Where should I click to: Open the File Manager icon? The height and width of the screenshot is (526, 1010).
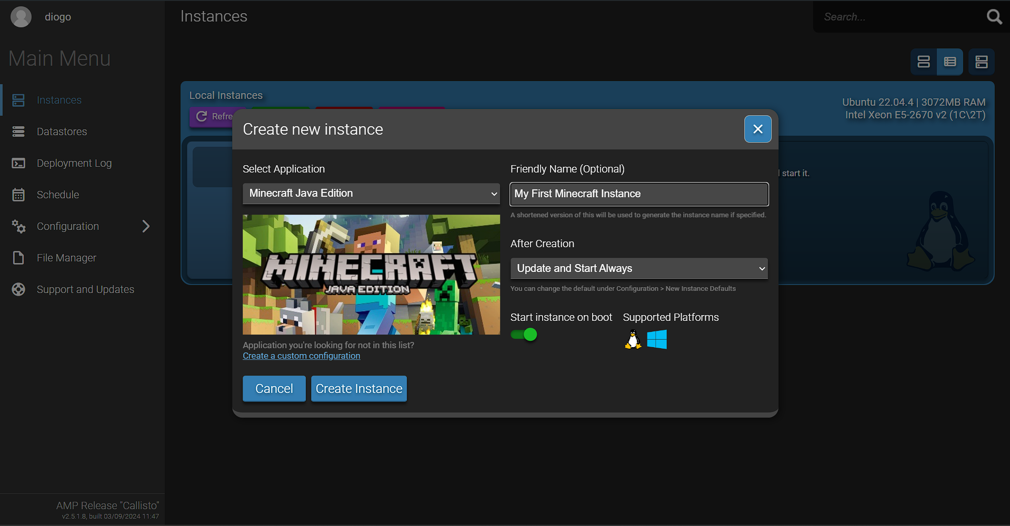18,258
